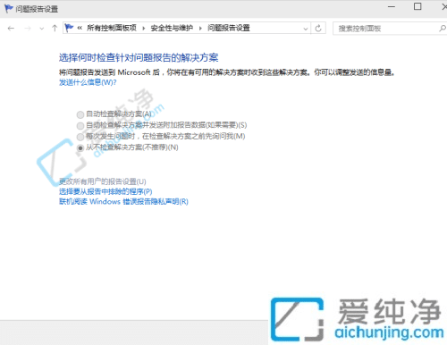Screen dimensions: 447x345
Task: Select breadcrumb 问题报告设置
Action: (229, 28)
